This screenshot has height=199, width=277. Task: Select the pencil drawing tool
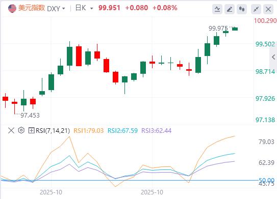230,9
